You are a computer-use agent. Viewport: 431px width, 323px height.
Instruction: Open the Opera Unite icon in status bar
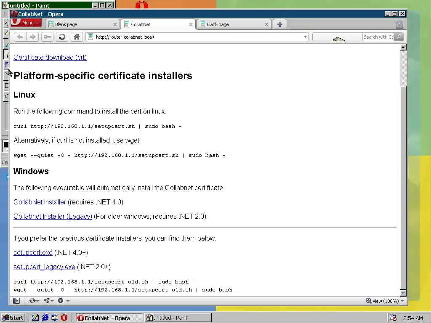click(x=46, y=301)
